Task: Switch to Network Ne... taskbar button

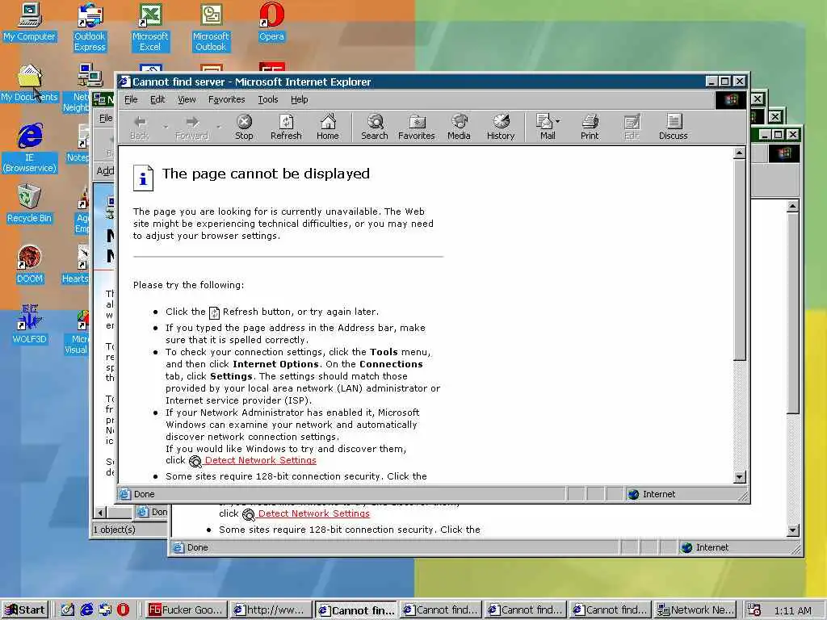Action: (x=695, y=610)
